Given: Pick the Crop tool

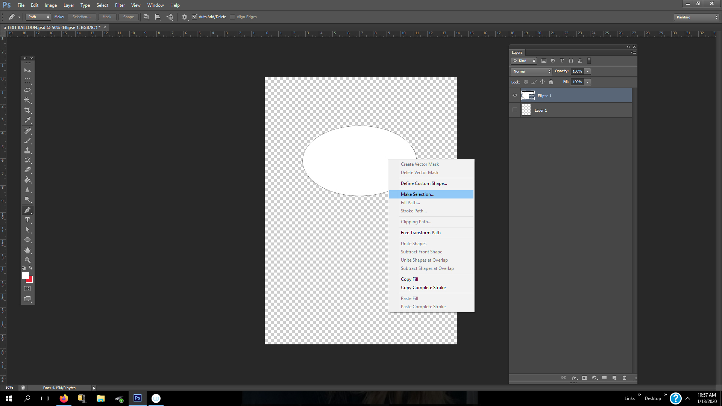Looking at the screenshot, I should click(x=27, y=110).
